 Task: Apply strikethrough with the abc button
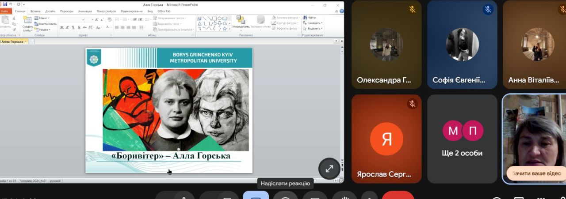[x=84, y=27]
